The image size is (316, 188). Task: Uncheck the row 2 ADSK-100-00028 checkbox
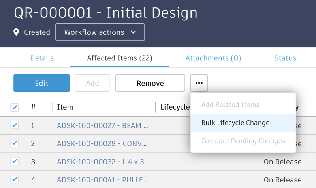(15, 143)
